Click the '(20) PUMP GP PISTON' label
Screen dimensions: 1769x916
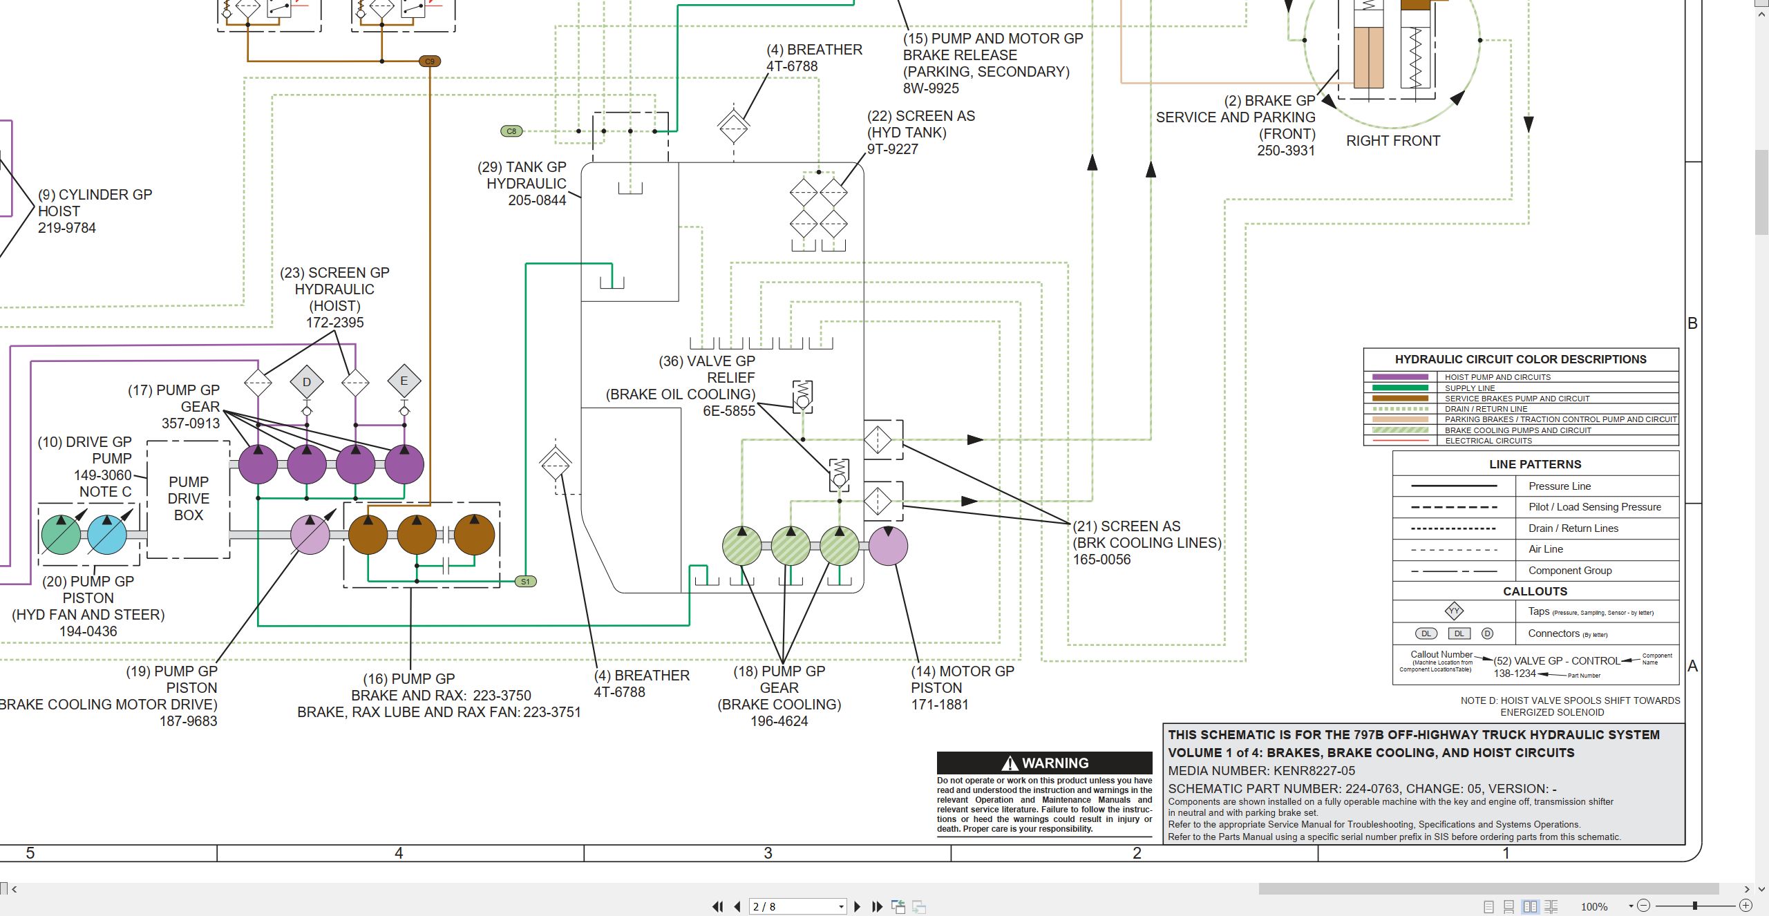click(x=88, y=607)
